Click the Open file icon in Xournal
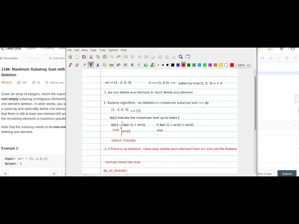Image resolution: width=299 pixels, height=224 pixels. [x=84, y=57]
